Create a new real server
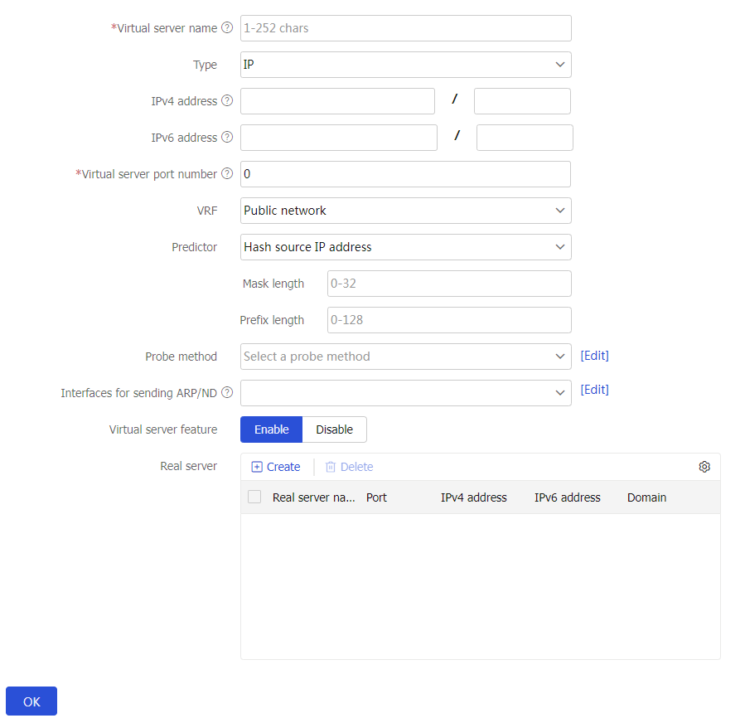745x723 pixels. tap(276, 467)
